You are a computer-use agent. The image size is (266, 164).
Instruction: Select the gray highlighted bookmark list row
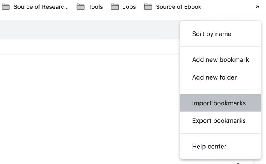(90, 30)
